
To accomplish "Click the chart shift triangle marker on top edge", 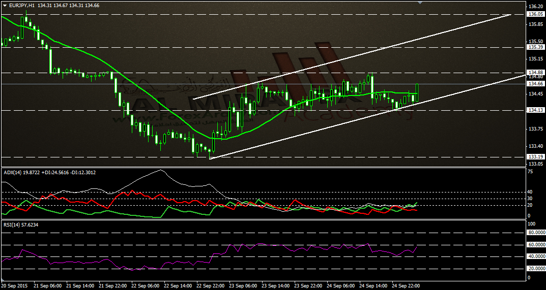I will (x=420, y=3).
